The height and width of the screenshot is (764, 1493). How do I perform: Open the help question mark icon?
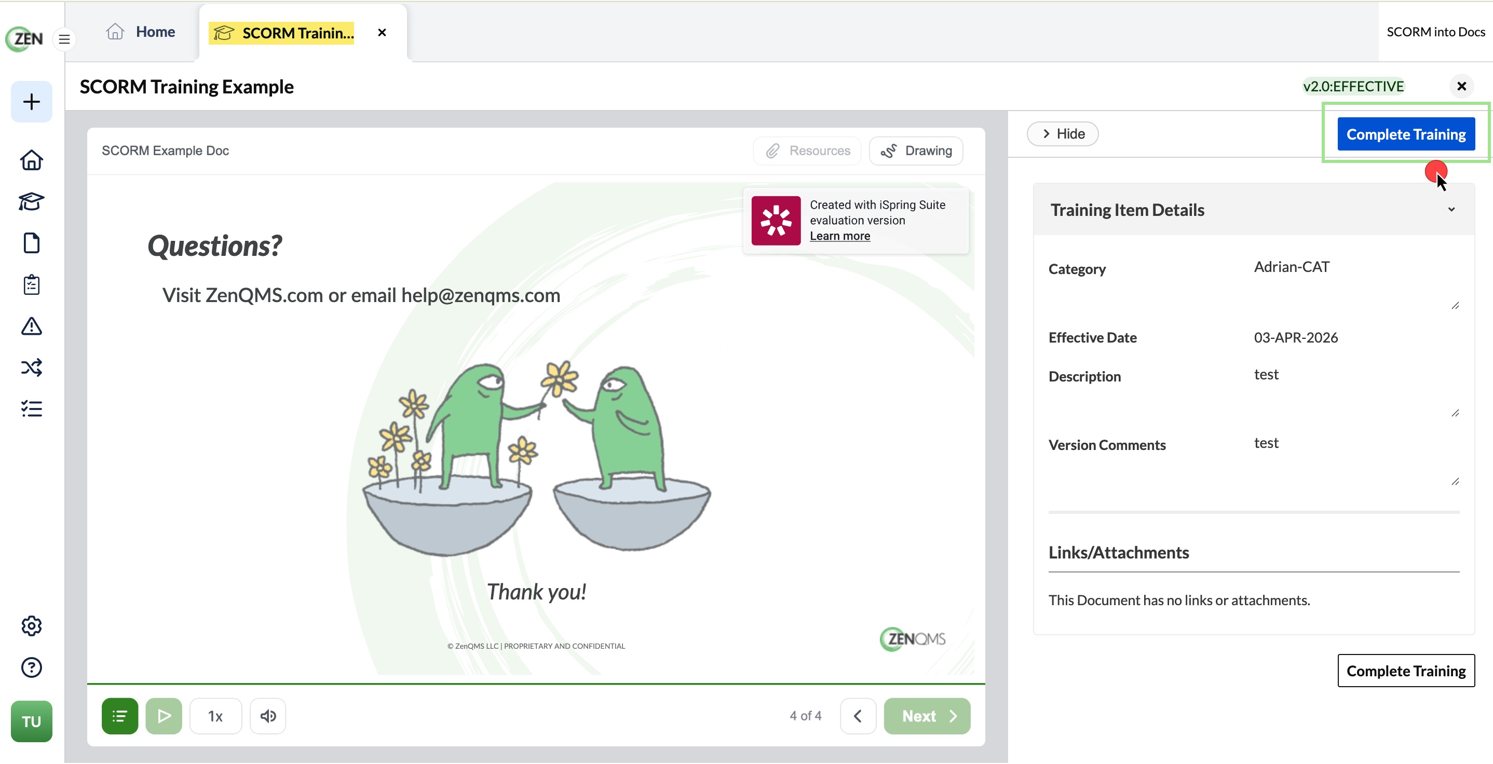coord(31,667)
